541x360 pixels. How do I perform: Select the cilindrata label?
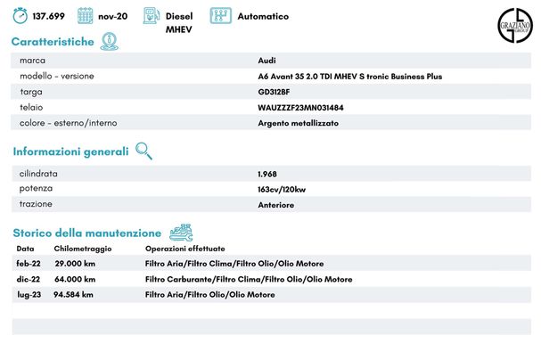click(x=38, y=174)
